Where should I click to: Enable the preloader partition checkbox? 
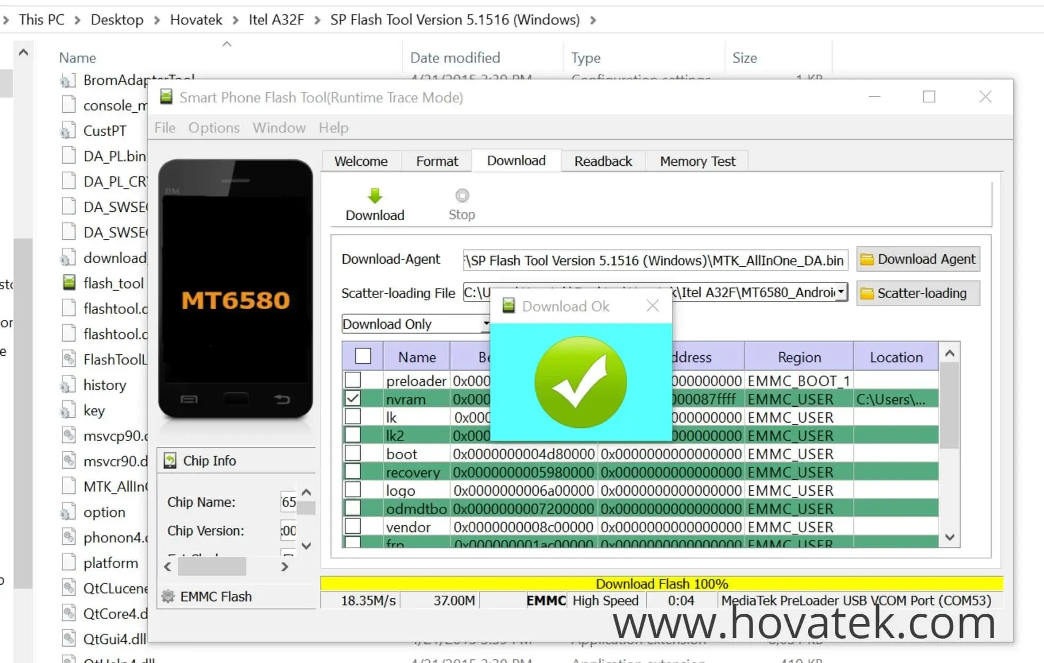pos(353,380)
